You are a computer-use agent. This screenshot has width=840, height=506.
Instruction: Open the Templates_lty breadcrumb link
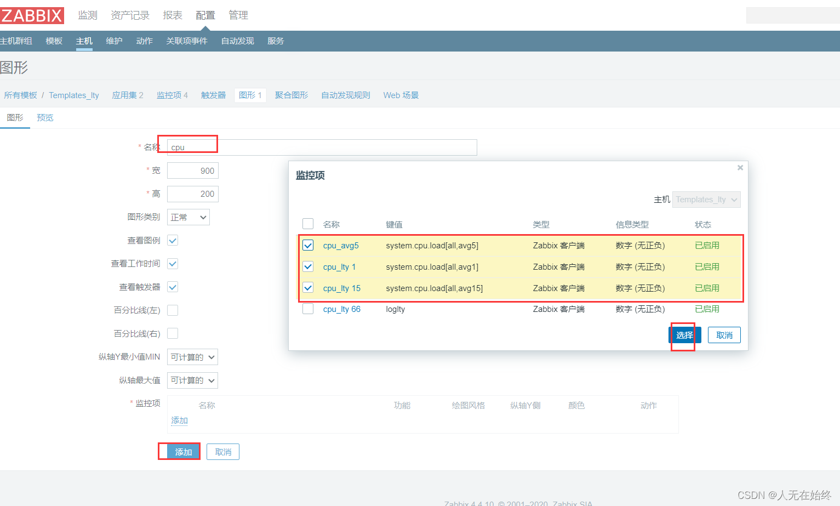click(74, 95)
